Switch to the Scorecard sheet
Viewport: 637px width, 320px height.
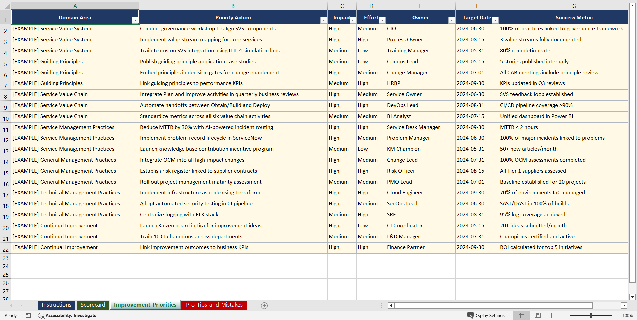click(x=93, y=305)
